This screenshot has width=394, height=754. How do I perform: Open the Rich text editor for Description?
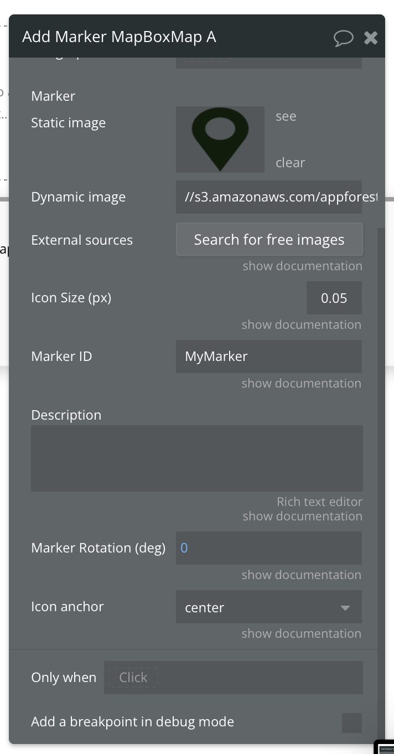click(x=319, y=502)
